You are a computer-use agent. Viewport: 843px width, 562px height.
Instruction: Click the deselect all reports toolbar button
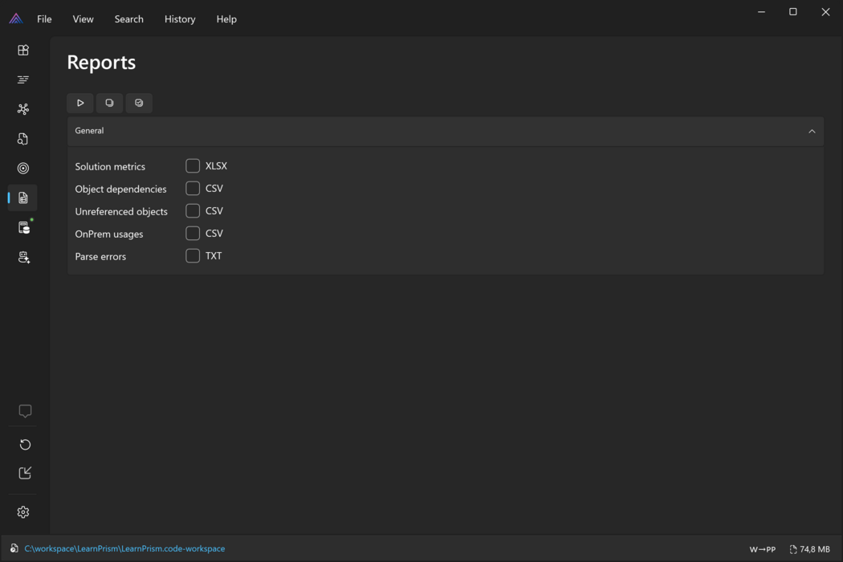tap(110, 103)
